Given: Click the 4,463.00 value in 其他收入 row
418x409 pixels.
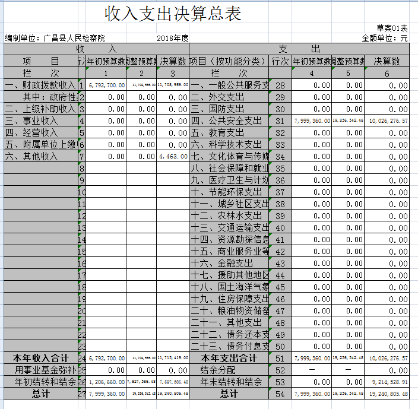Looking at the screenshot, I should [x=173, y=156].
